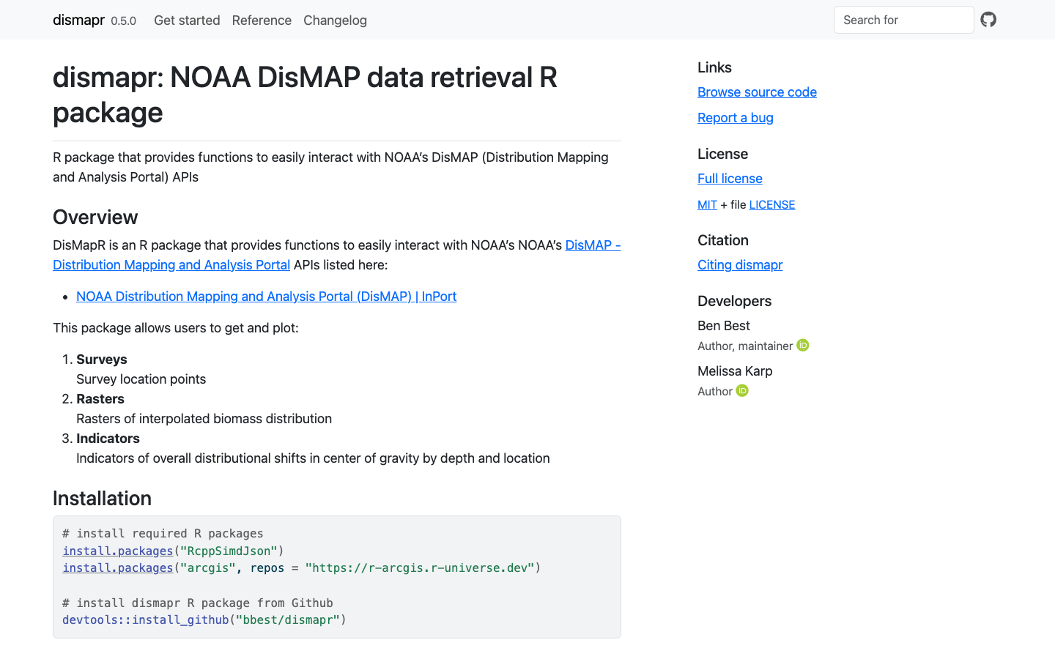The width and height of the screenshot is (1055, 659).
Task: Open the Citing dismapr link
Action: point(740,265)
